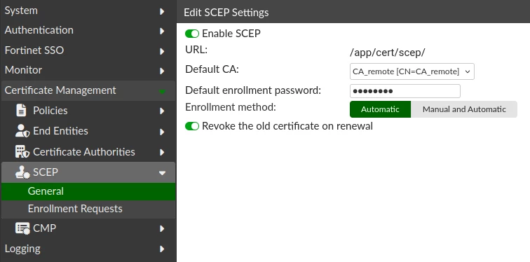Screen dimensions: 530x262
Task: Open the Default CA dropdown
Action: pos(412,71)
